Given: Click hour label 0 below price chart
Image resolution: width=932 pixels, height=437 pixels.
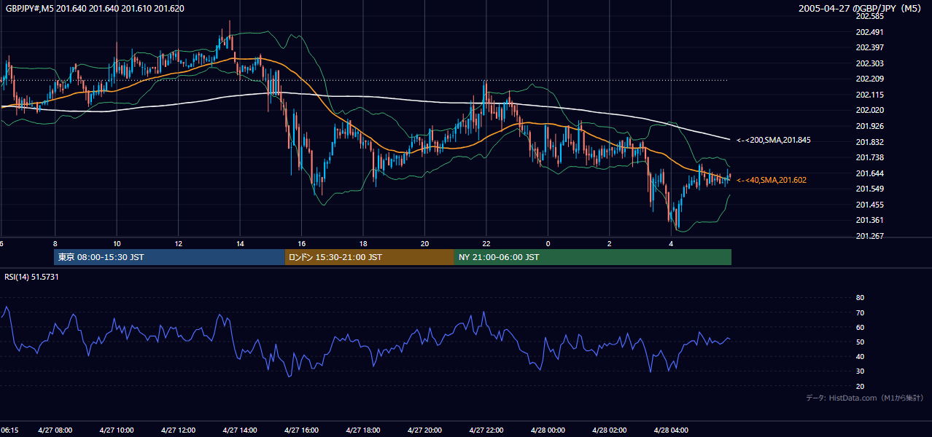Looking at the screenshot, I should pyautogui.click(x=548, y=243).
